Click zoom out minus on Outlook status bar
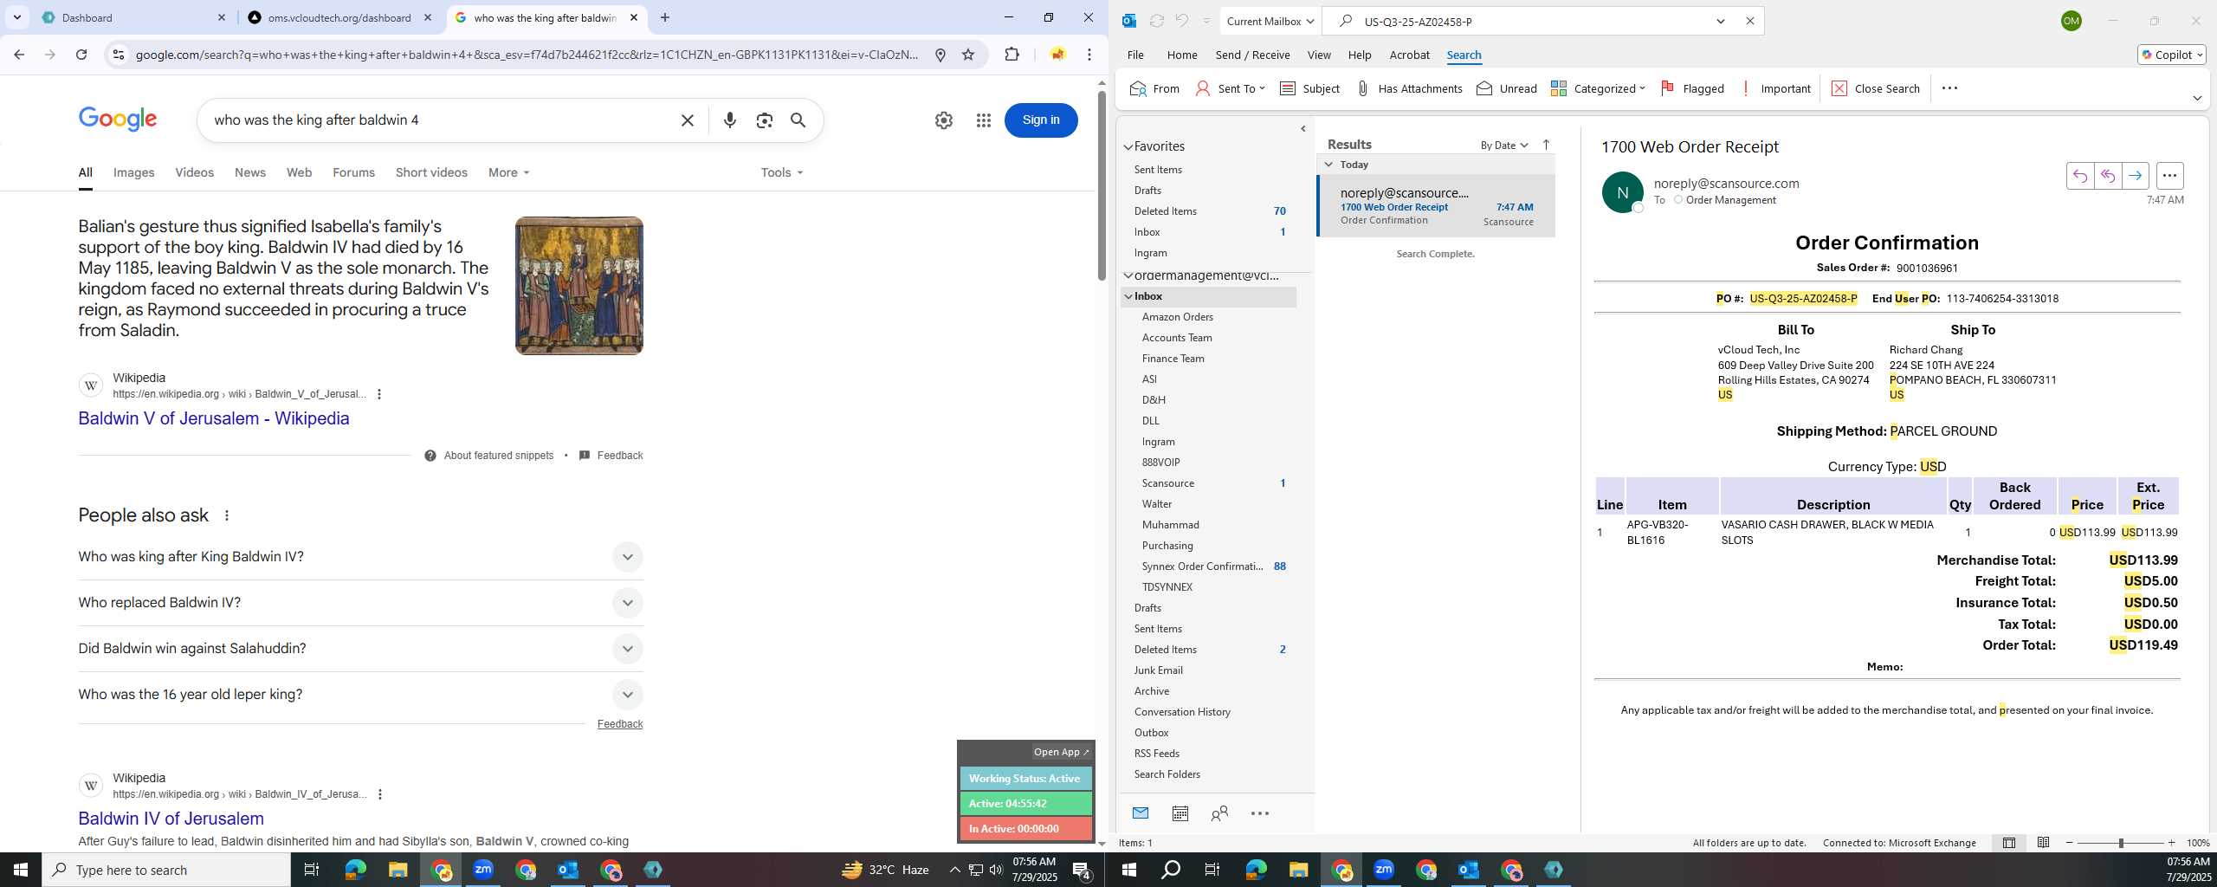The image size is (2217, 887). click(2070, 843)
